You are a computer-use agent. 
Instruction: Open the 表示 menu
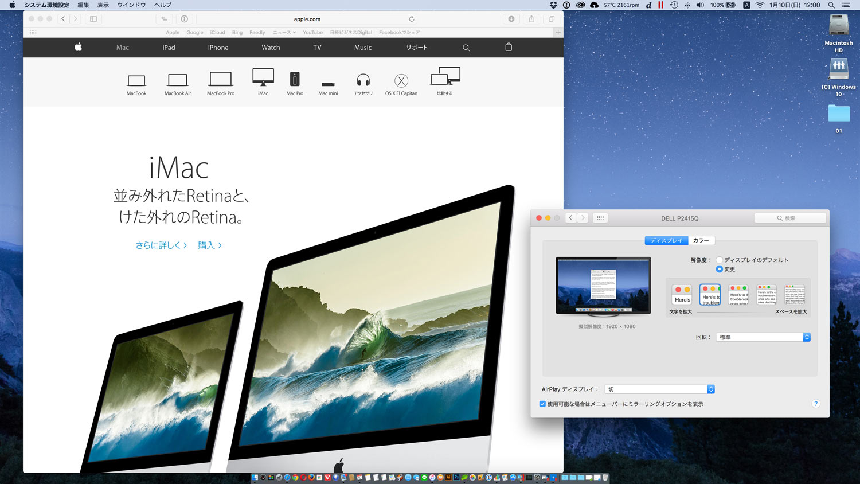click(103, 5)
